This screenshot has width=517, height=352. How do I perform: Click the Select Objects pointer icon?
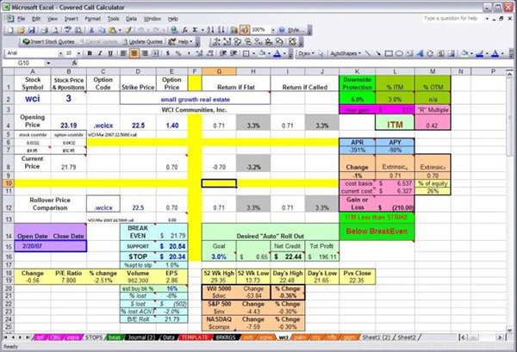321,53
